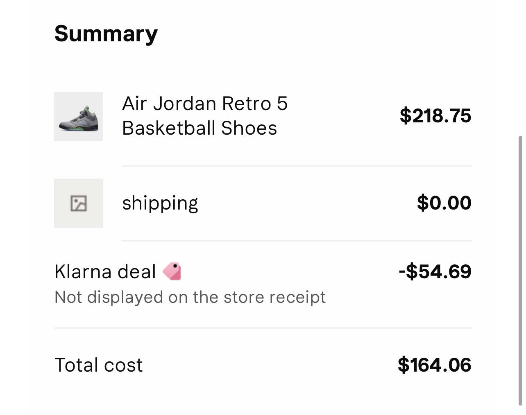
Task: Select the Summary heading
Action: pyautogui.click(x=106, y=34)
